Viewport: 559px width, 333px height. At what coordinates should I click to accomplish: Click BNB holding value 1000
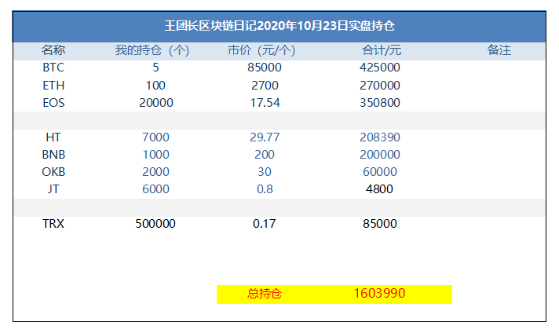tap(155, 155)
